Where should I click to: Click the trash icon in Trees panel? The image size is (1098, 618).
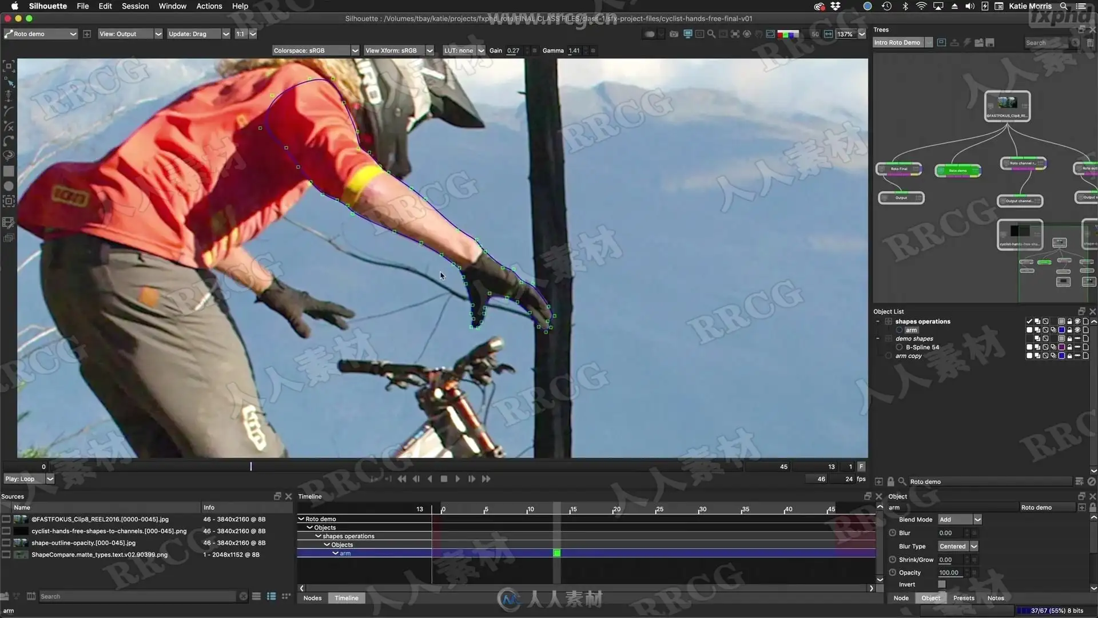(x=1090, y=43)
